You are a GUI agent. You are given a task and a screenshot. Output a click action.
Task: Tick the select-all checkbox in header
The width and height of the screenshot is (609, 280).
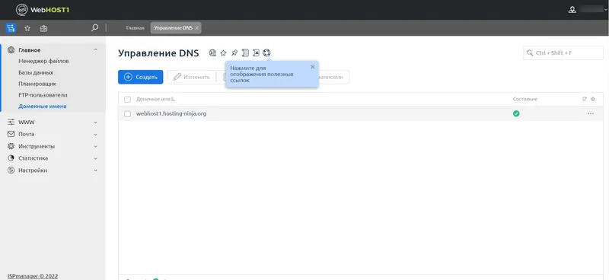coord(127,100)
